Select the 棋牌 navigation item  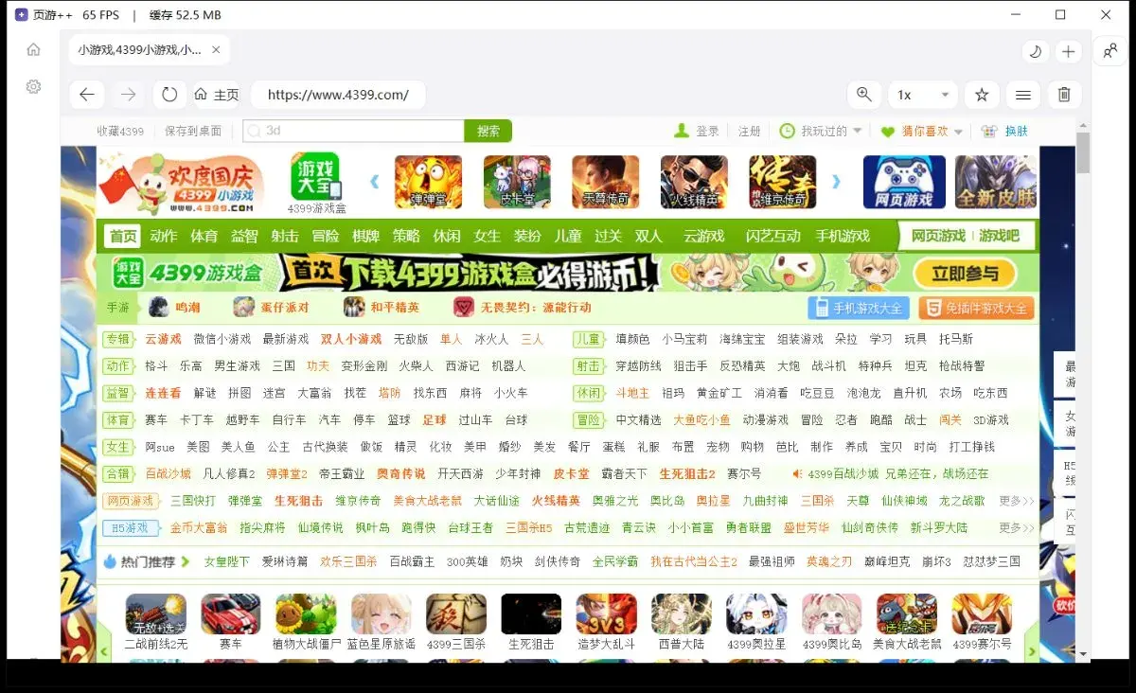coord(365,236)
